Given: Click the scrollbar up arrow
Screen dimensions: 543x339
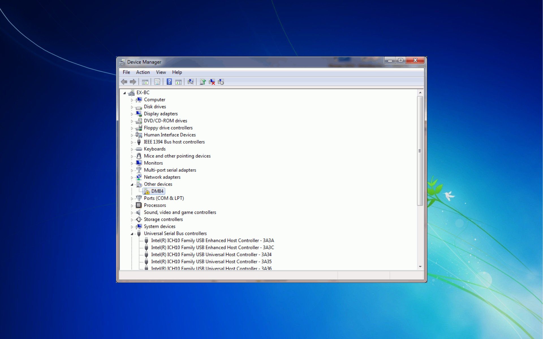Looking at the screenshot, I should pyautogui.click(x=420, y=93).
